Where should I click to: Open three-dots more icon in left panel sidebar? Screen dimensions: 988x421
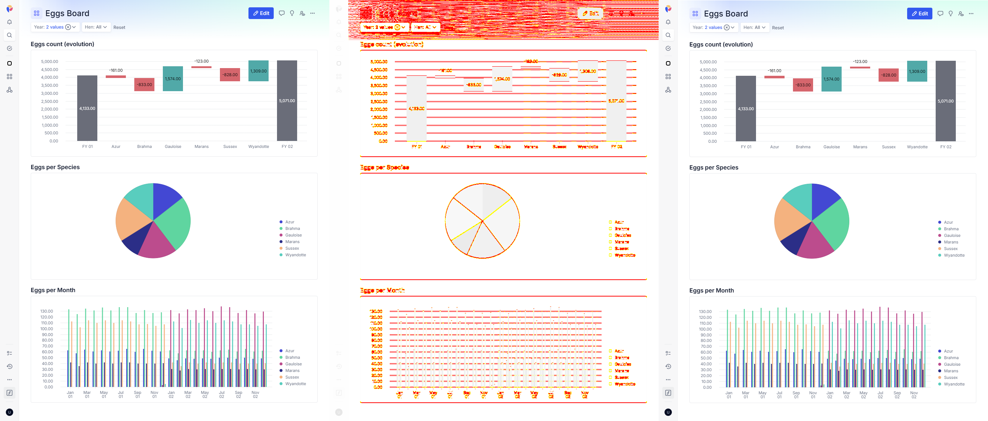(x=10, y=380)
